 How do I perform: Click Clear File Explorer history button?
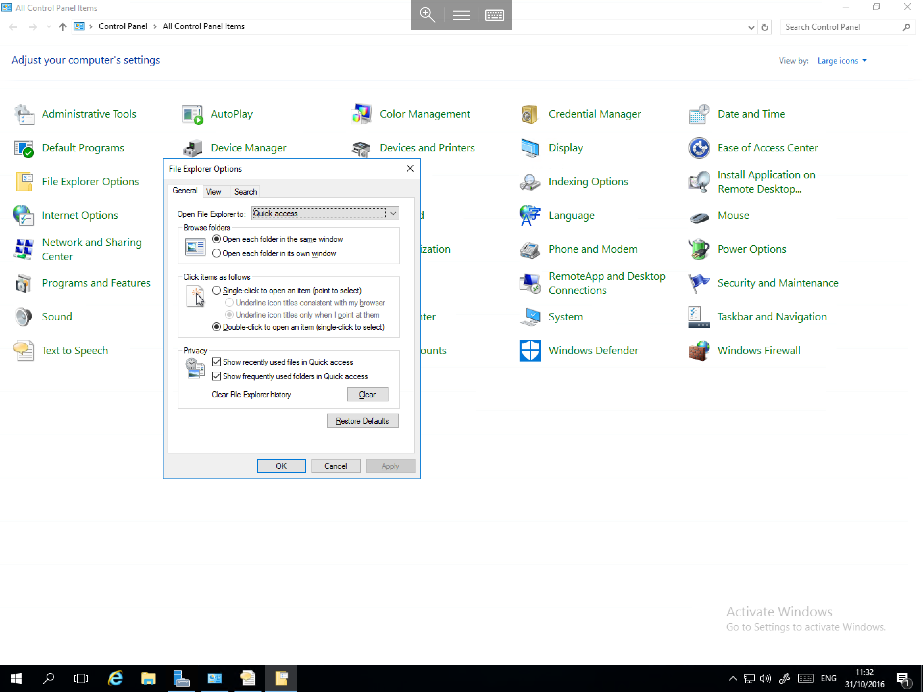[367, 395]
